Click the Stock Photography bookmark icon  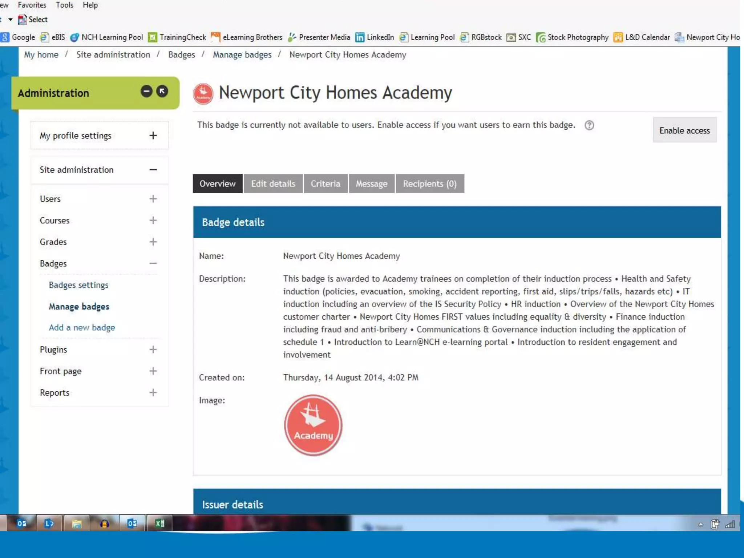pos(541,37)
